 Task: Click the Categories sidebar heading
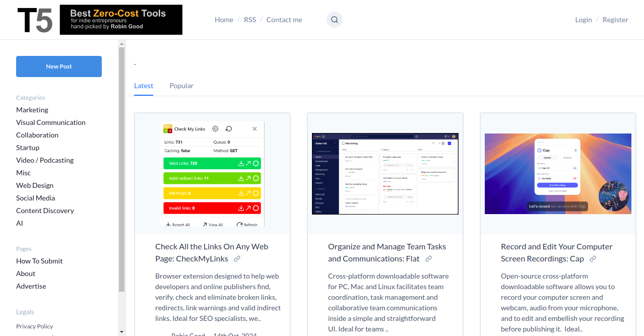(30, 98)
